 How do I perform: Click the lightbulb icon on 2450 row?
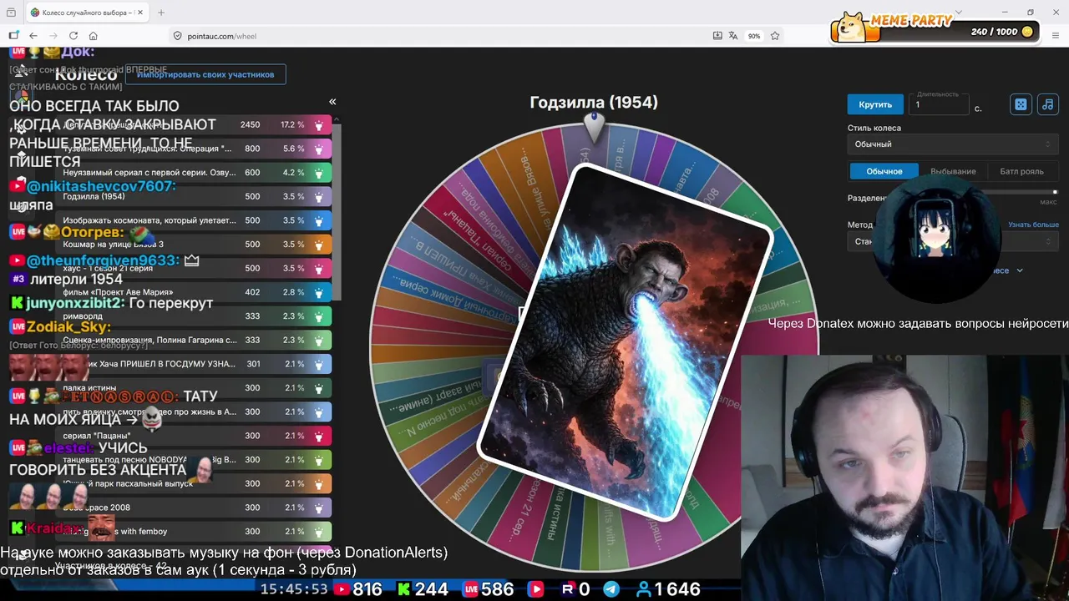tap(318, 125)
